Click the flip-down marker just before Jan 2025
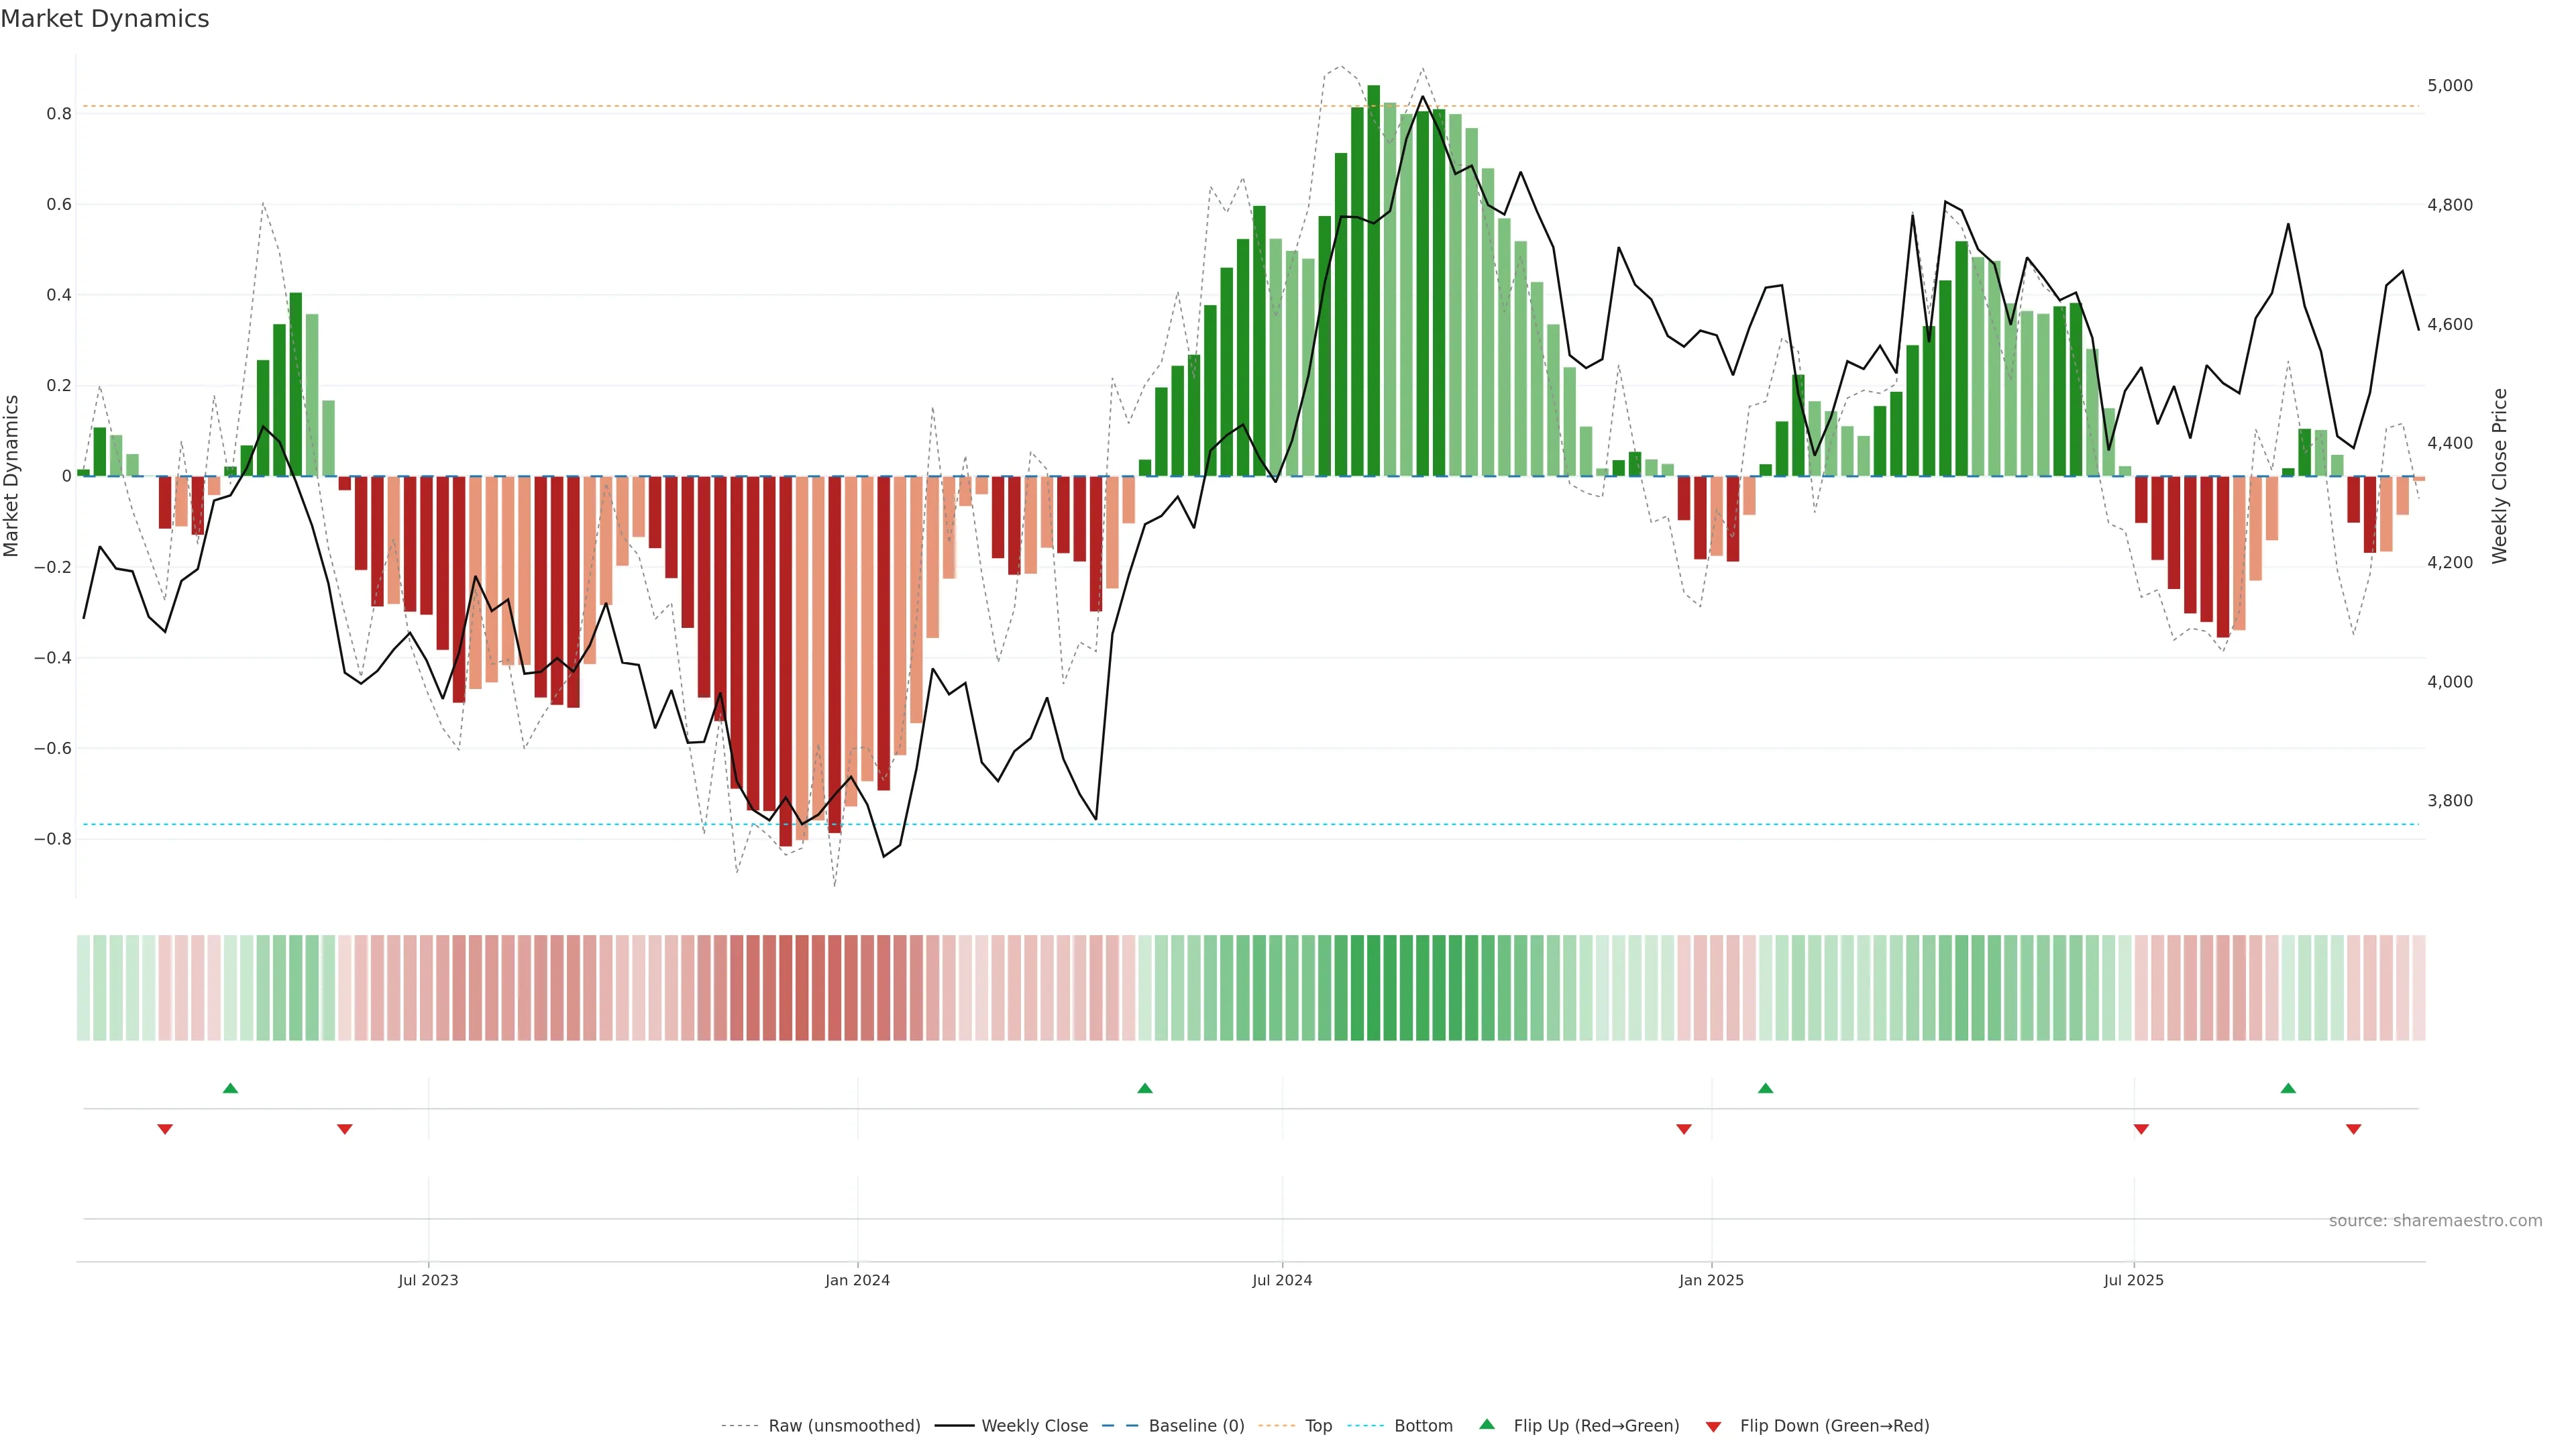This screenshot has height=1449, width=2576. [1683, 1129]
